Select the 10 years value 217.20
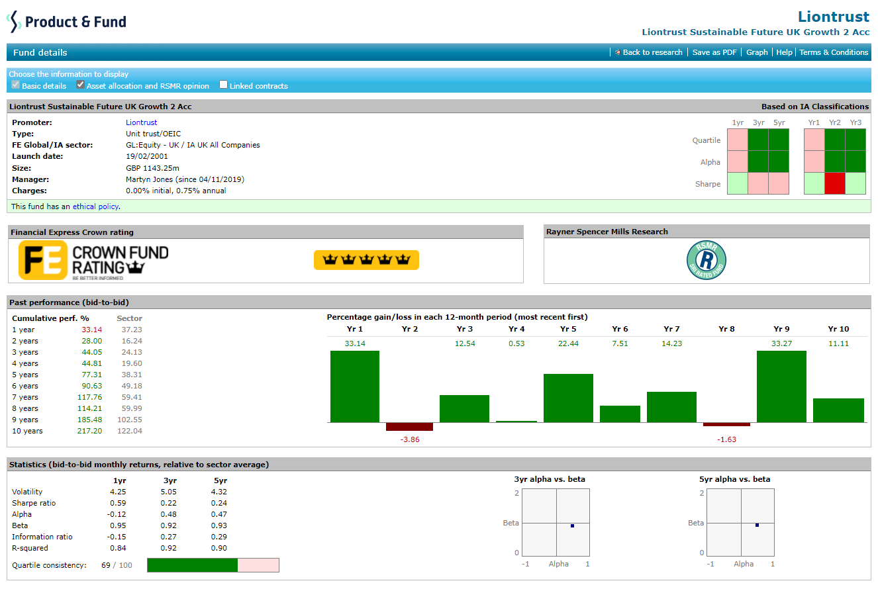 89,431
